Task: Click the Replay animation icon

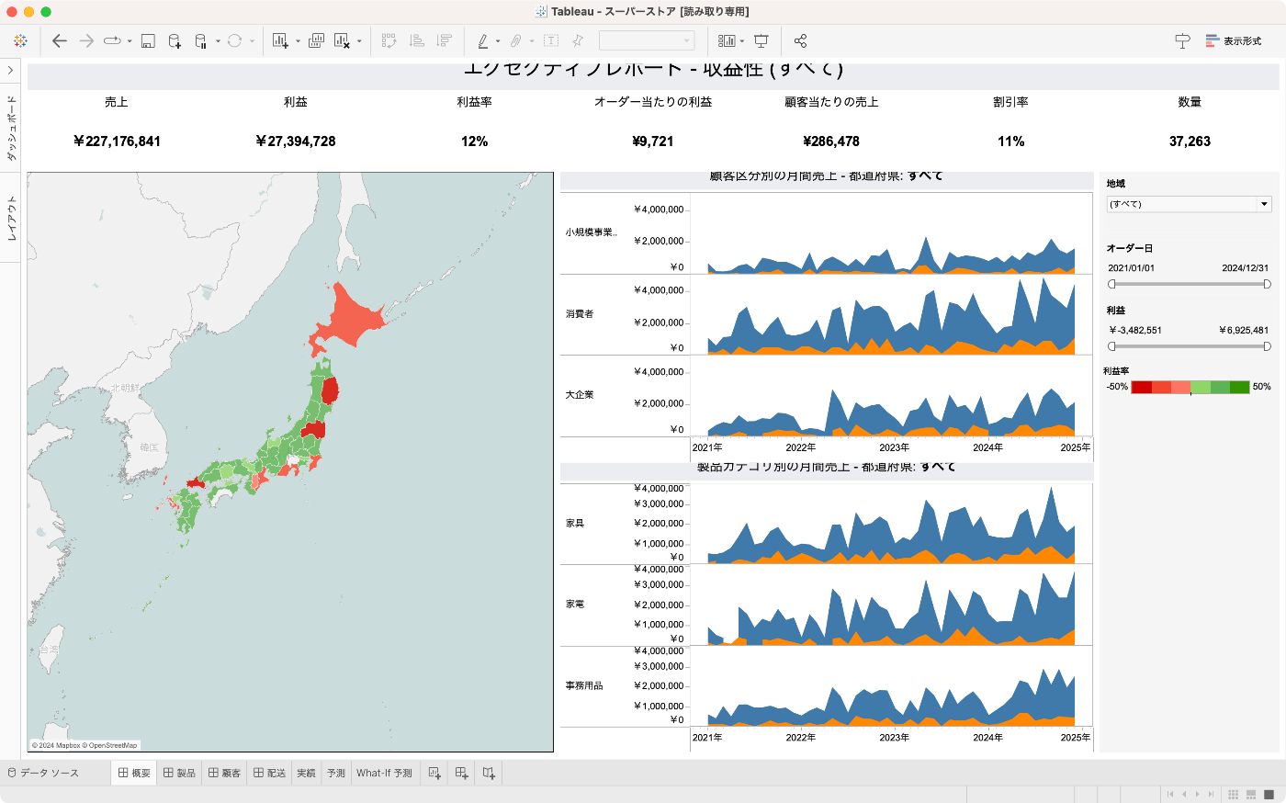Action: pyautogui.click(x=113, y=40)
